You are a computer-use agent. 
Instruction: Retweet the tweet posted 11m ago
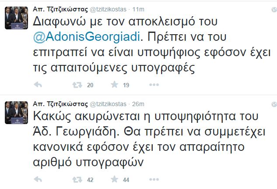pyautogui.click(x=77, y=85)
